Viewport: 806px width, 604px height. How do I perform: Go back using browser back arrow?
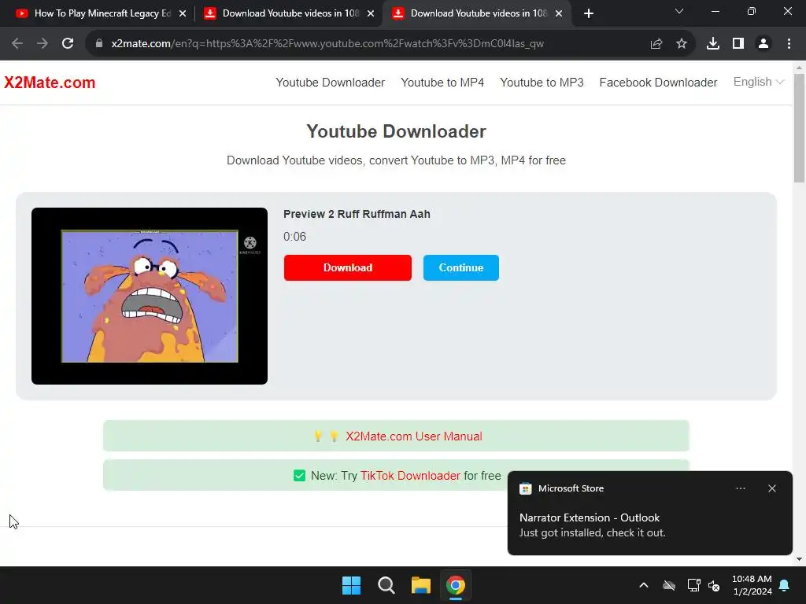click(x=17, y=44)
